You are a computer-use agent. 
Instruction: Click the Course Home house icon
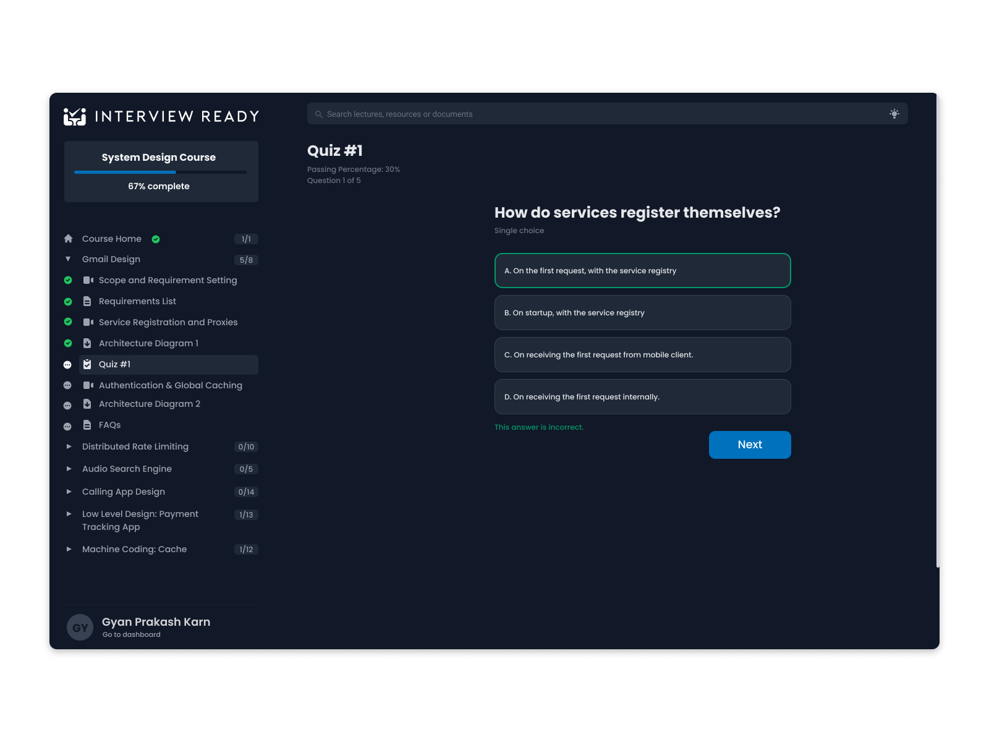pyautogui.click(x=69, y=239)
